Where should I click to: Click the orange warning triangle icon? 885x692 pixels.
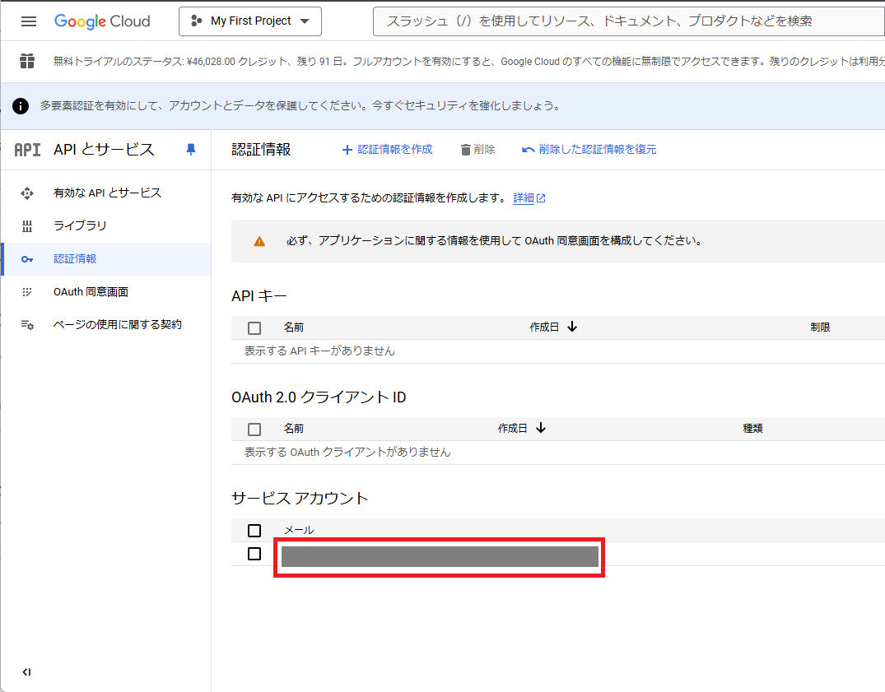pos(259,241)
